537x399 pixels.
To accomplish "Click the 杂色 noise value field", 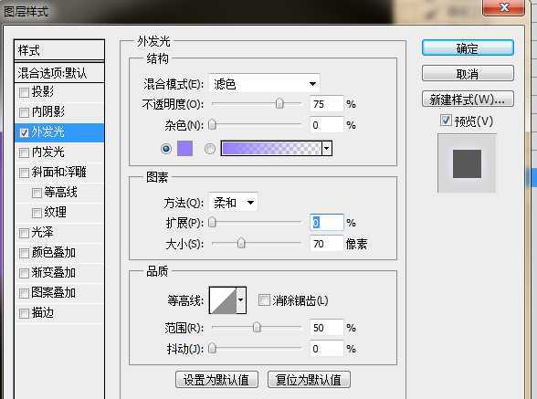I will tap(326, 125).
